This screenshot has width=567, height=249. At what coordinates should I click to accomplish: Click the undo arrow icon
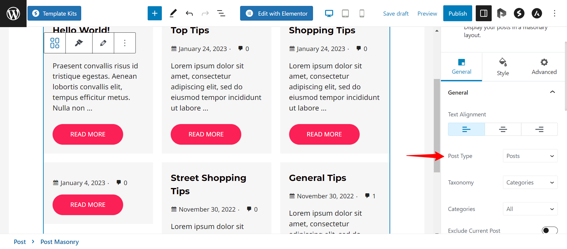189,13
